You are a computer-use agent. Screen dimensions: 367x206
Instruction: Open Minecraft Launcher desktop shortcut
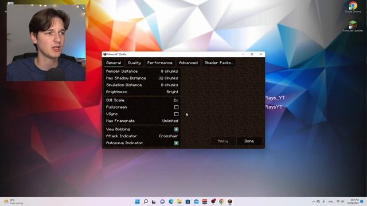click(353, 26)
